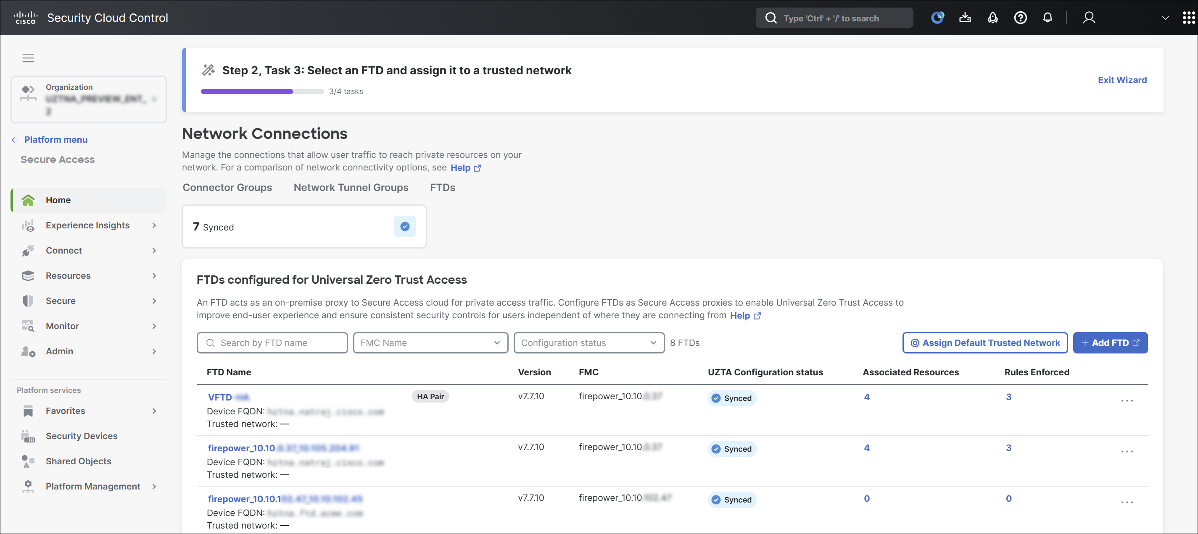
Task: Click the Resources stack icon
Action: (28, 276)
